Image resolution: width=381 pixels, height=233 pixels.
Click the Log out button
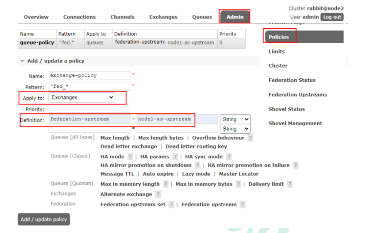(332, 17)
